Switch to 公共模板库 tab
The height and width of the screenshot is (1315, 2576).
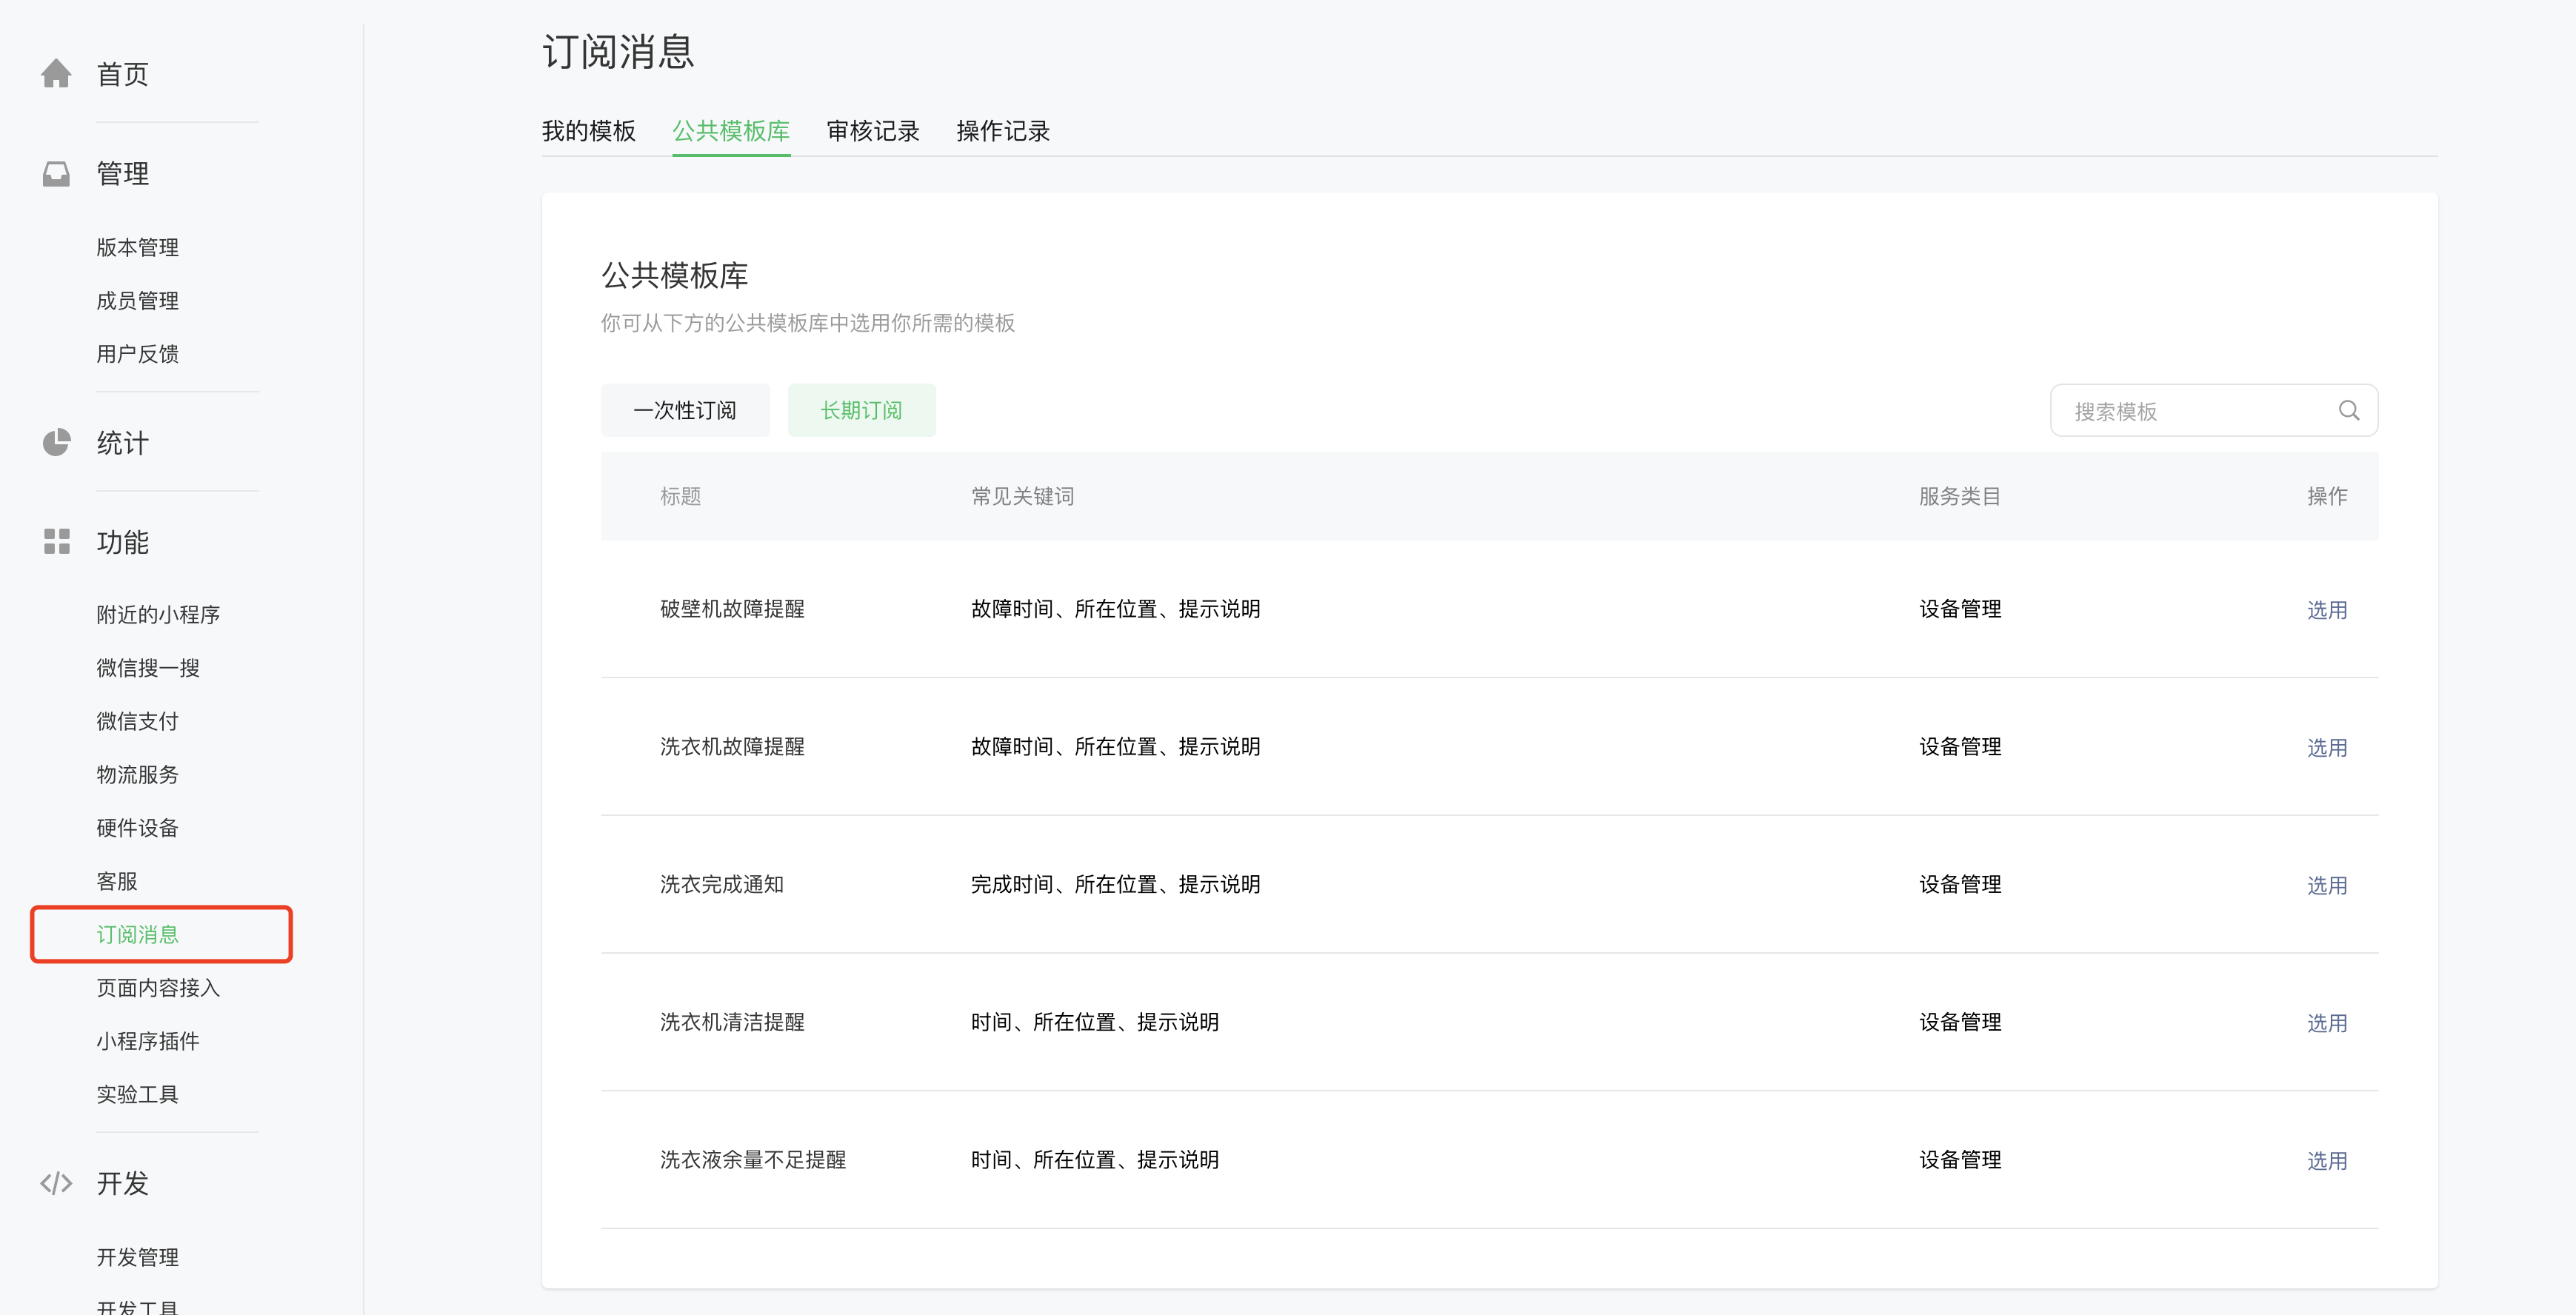point(731,131)
